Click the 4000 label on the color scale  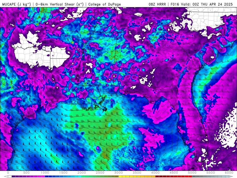point(155,173)
